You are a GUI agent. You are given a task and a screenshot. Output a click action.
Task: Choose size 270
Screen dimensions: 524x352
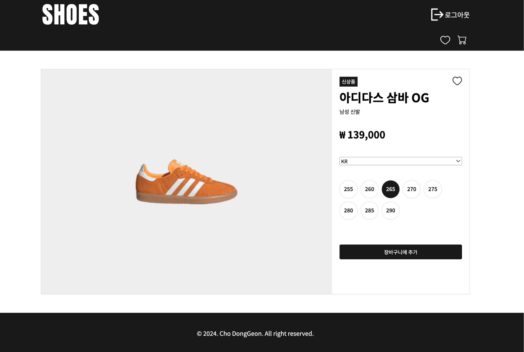pyautogui.click(x=411, y=189)
